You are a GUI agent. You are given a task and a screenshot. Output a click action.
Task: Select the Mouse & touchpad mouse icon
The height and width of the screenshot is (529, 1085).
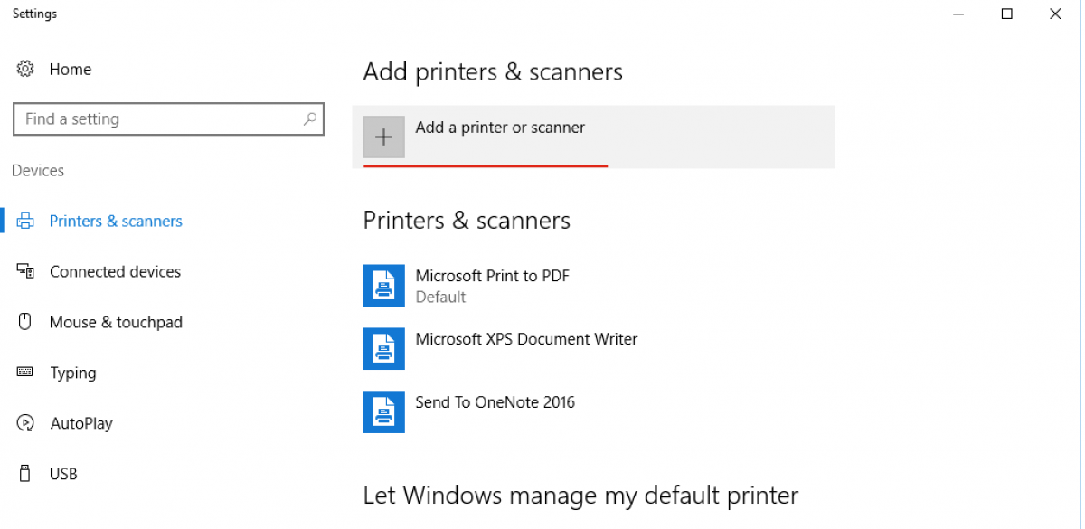[25, 323]
